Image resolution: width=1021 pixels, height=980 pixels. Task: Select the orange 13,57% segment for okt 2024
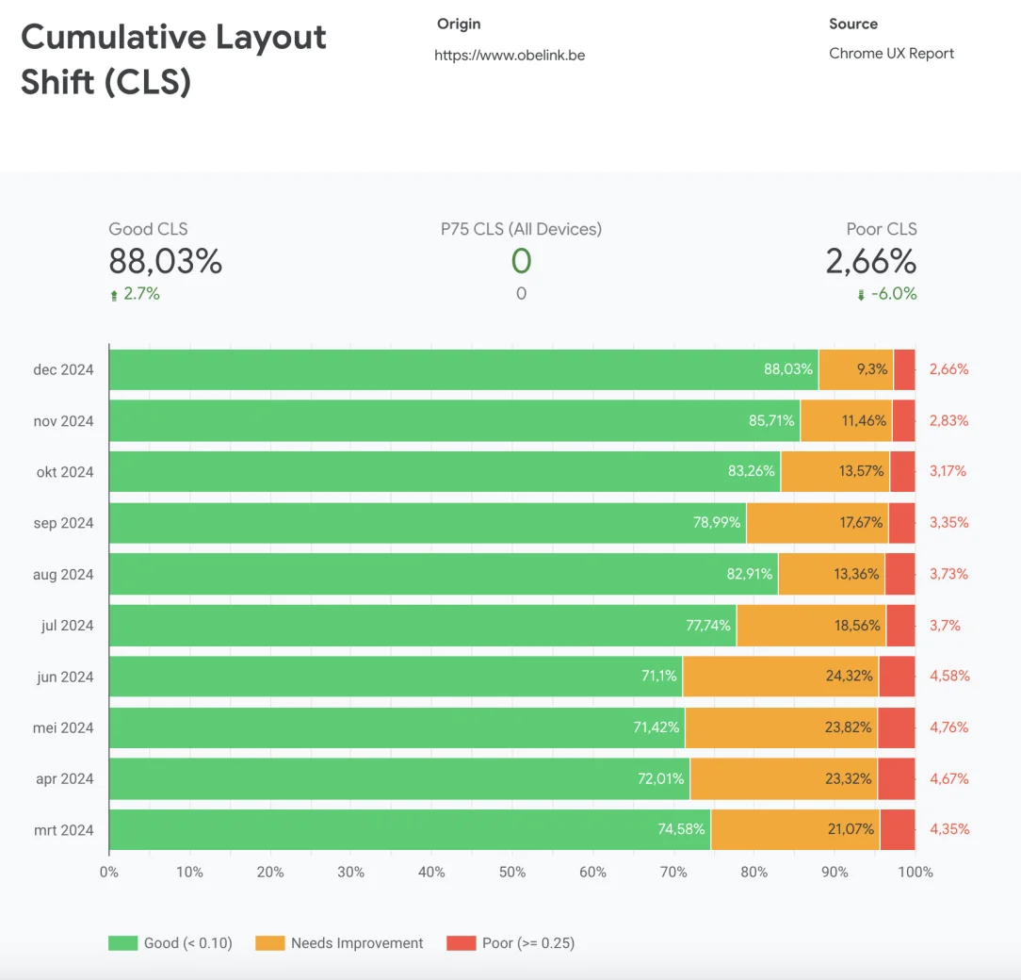[835, 472]
